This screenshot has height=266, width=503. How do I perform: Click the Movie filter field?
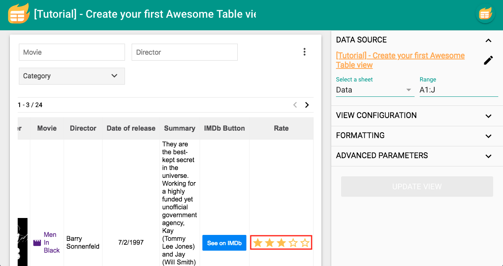pyautogui.click(x=72, y=52)
